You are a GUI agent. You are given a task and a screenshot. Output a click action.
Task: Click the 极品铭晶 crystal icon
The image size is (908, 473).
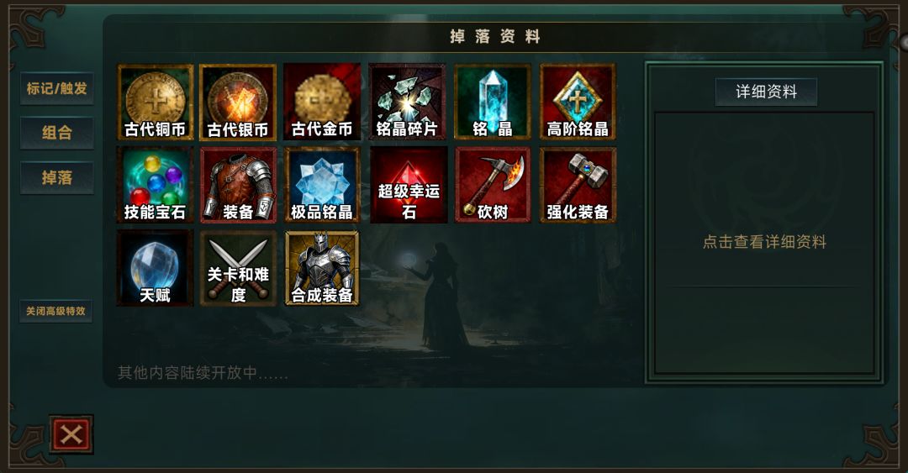tap(322, 185)
